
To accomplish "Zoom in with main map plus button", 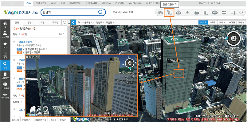I will [x=231, y=69].
